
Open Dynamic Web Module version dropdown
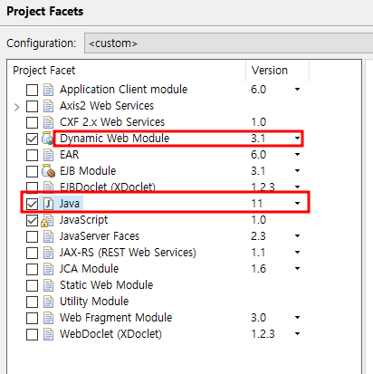pos(297,139)
